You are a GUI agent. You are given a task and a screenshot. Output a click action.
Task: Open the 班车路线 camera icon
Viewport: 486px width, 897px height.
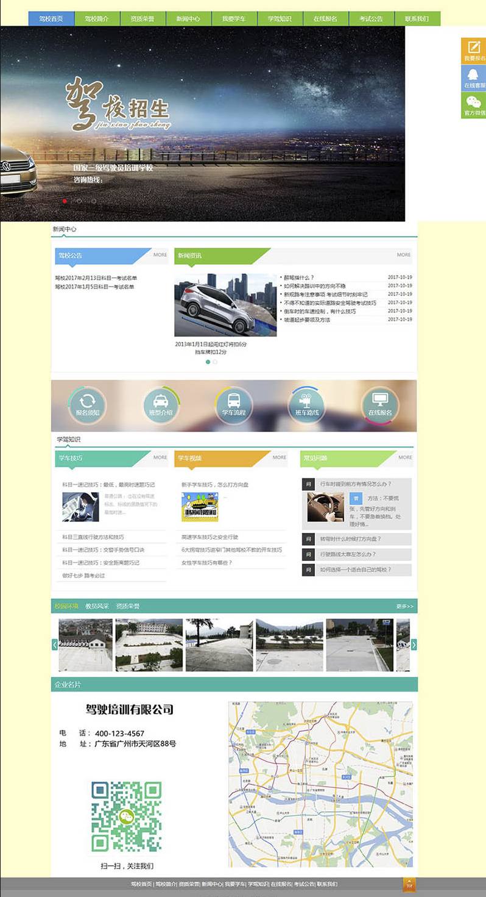307,405
